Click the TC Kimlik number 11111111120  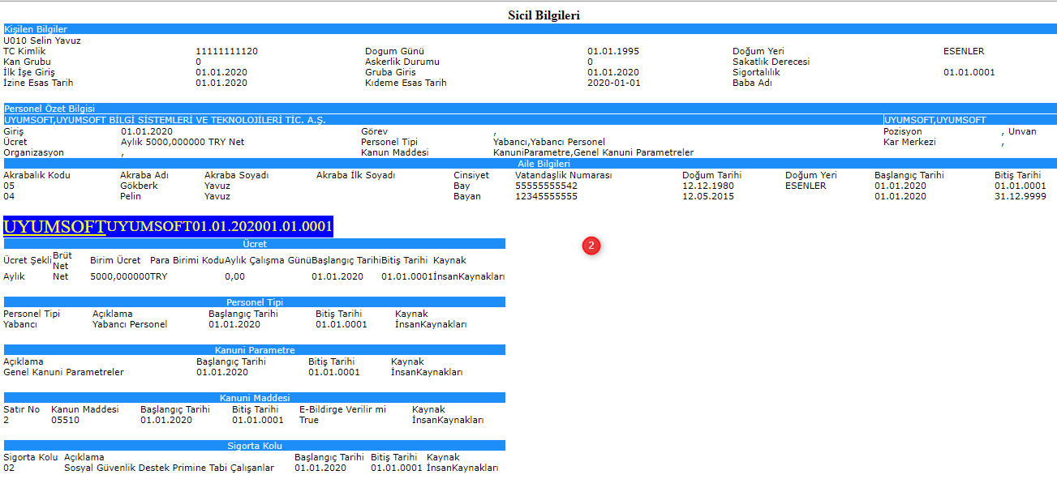[226, 51]
